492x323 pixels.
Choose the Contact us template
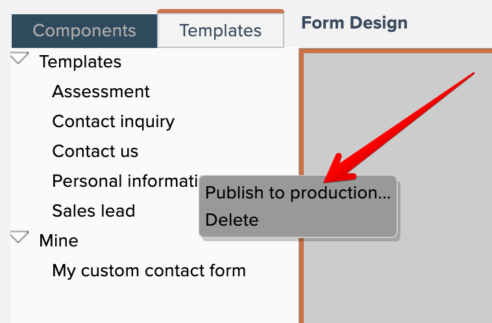coord(95,151)
